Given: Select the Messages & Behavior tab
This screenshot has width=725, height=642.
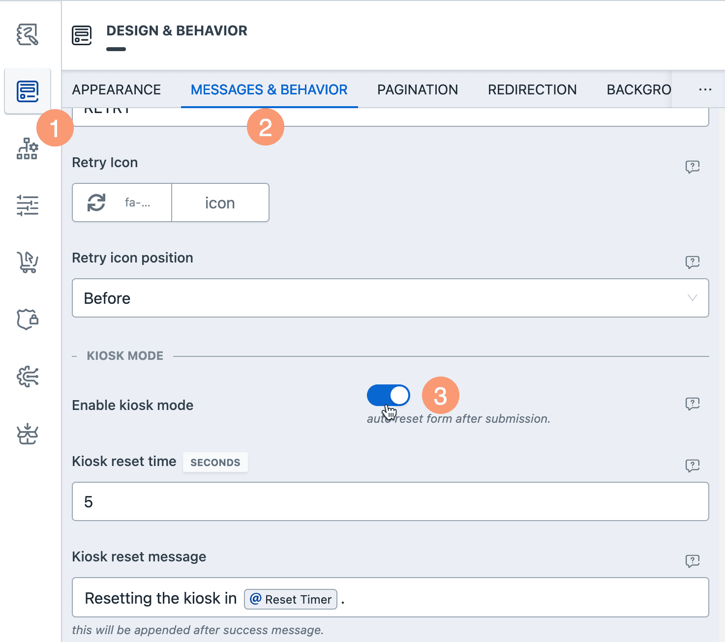Looking at the screenshot, I should point(269,89).
